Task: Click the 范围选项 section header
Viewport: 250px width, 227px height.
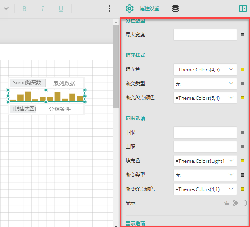Action: (x=136, y=118)
